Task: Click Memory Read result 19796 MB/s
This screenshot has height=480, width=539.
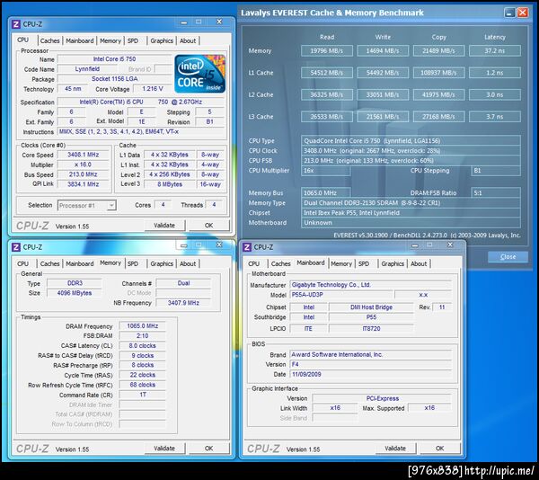Action: tap(327, 51)
